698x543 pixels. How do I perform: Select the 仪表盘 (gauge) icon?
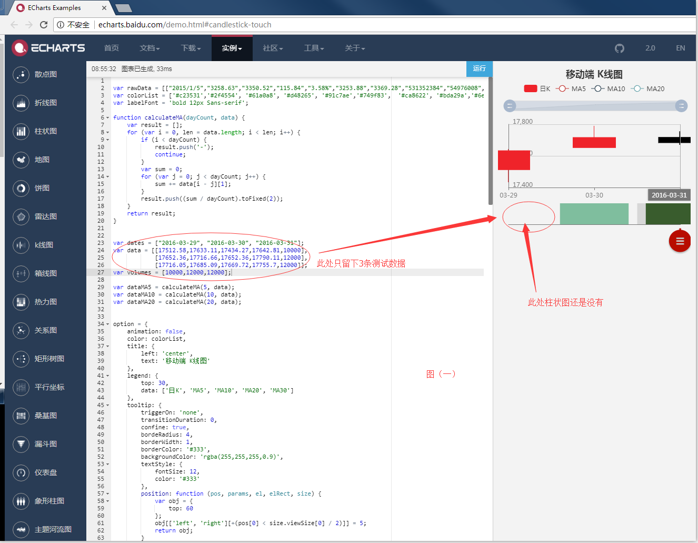[x=21, y=472]
